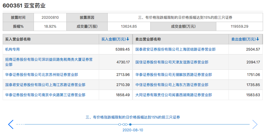The width and height of the screenshot is (266, 134).
Task: Click sell amount 2504.57
Action: tap(253, 49)
